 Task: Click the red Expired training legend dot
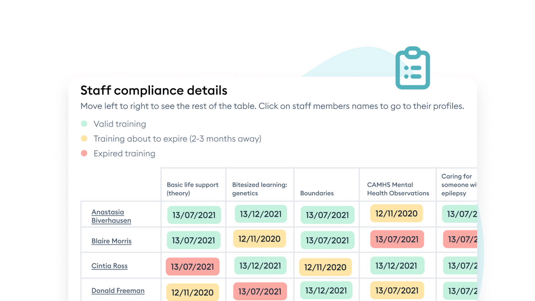pos(84,153)
